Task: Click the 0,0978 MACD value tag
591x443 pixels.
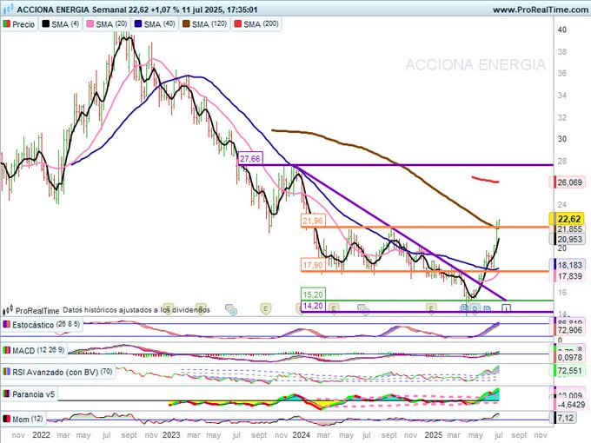Action: coord(569,357)
